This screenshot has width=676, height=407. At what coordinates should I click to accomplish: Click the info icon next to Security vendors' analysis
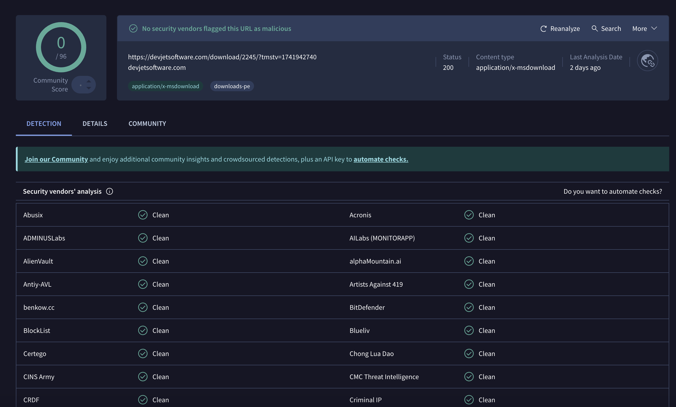point(109,191)
